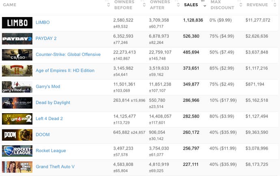Select Left 4 Dead 2 discount 80% ($3.99)

click(222, 116)
